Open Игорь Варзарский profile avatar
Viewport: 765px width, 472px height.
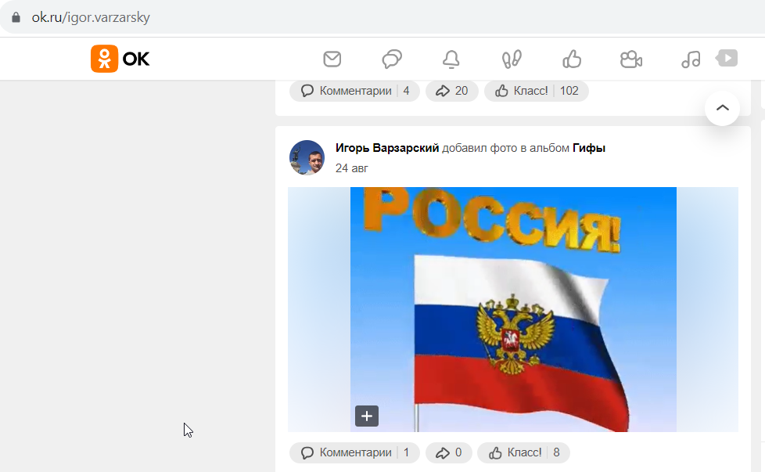point(307,157)
